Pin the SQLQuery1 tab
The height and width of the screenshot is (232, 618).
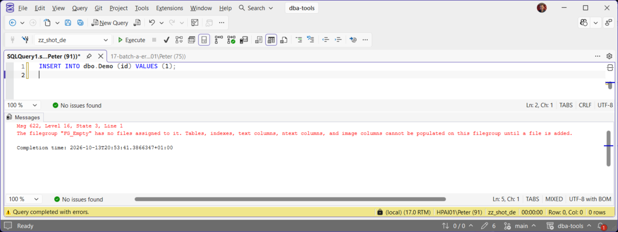(x=89, y=56)
